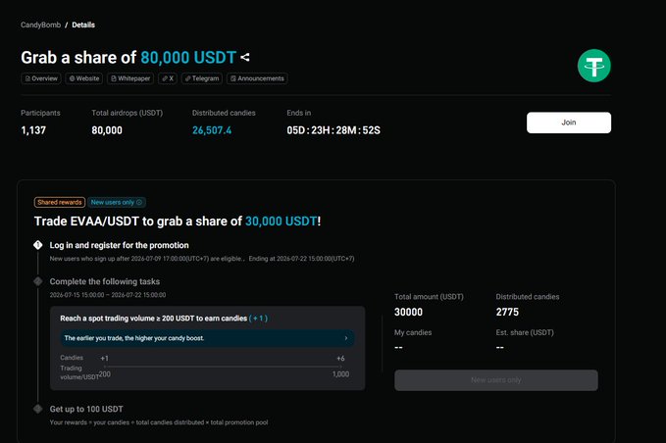Click the chevron arrow on candy boost banner
The width and height of the screenshot is (666, 443).
point(345,338)
